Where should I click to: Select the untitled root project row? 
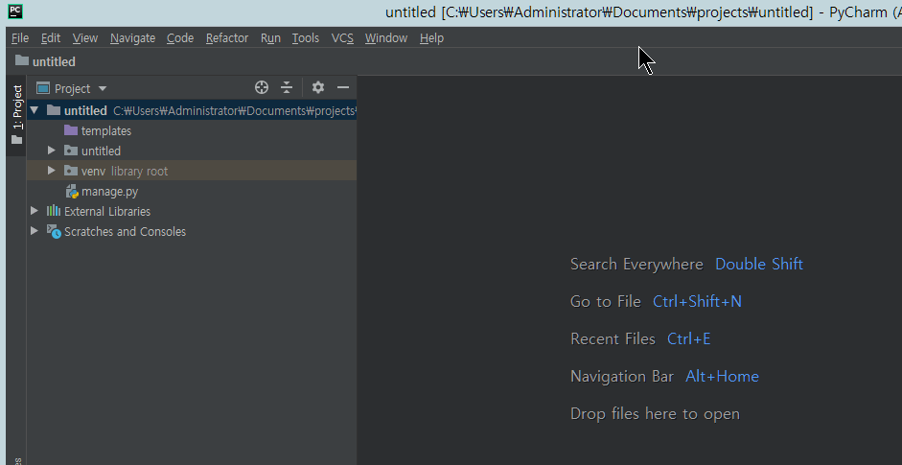click(x=192, y=110)
